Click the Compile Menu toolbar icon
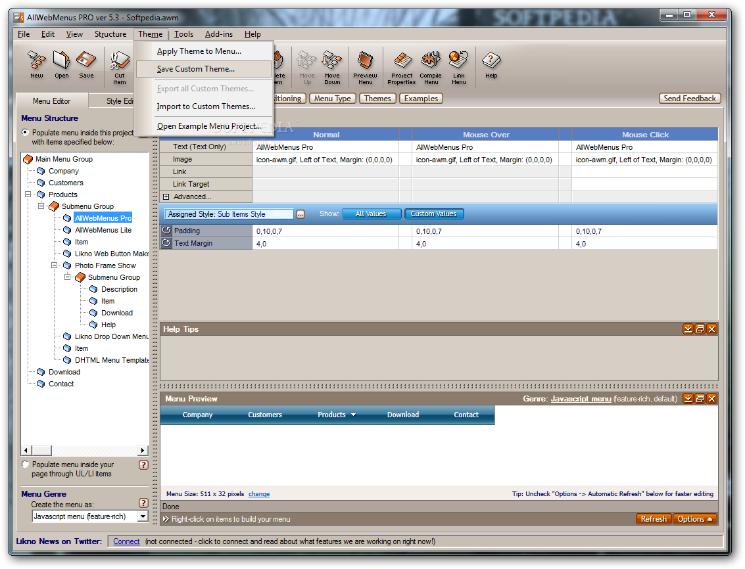 [431, 67]
